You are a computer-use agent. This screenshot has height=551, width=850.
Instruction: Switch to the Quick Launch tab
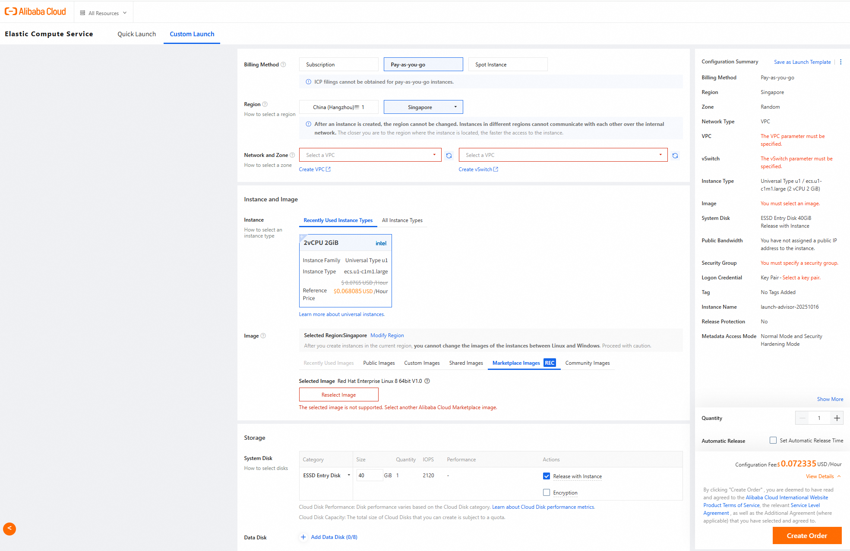coord(136,34)
